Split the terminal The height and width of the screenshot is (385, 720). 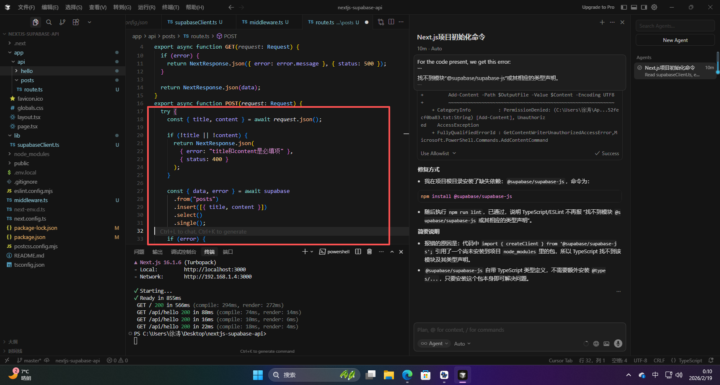pos(358,252)
